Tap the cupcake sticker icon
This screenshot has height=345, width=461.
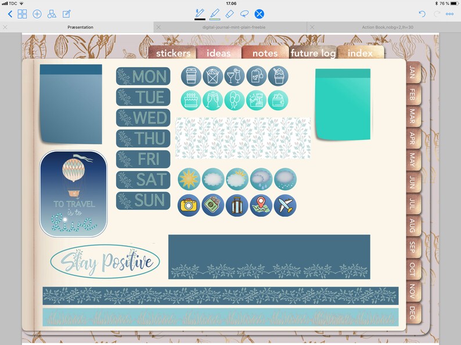(278, 76)
